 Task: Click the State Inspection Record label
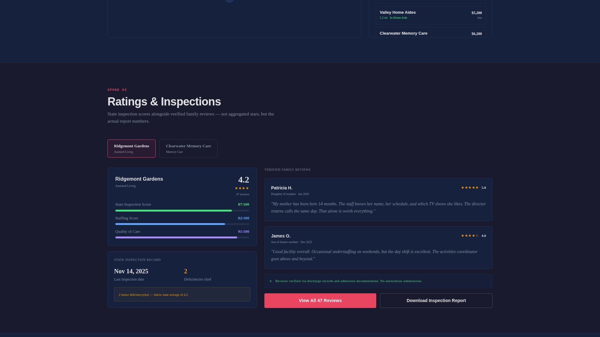(x=137, y=260)
